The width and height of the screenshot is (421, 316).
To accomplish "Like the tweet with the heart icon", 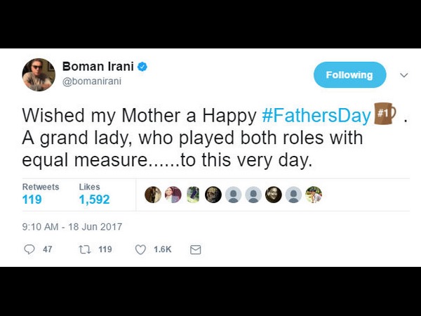I will pyautogui.click(x=140, y=249).
